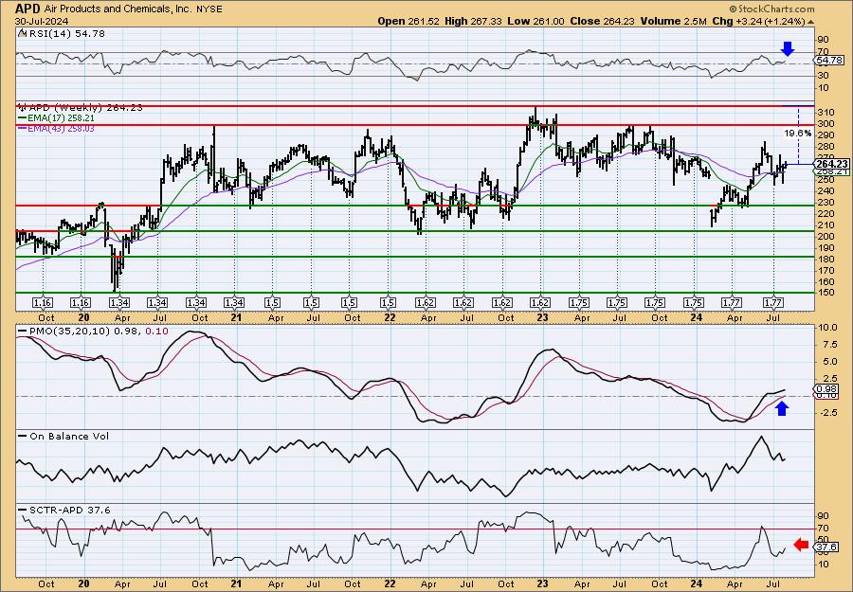Click the 300 price axis label

(x=825, y=123)
